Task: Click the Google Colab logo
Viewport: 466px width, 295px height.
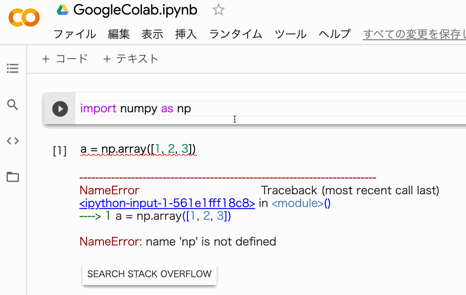Action: point(24,18)
